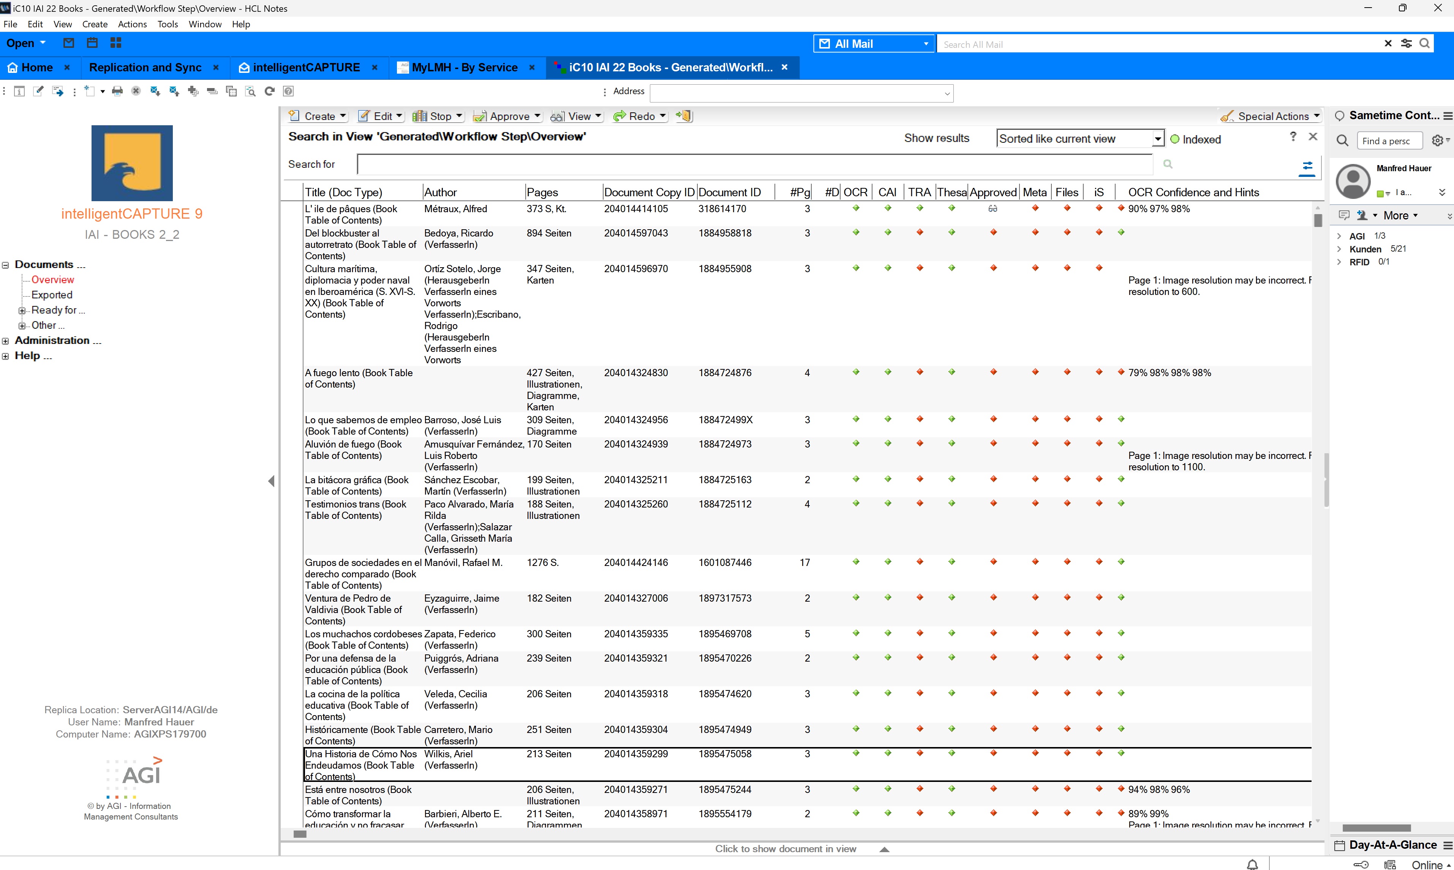Collapse the Documents tree section

coord(5,265)
